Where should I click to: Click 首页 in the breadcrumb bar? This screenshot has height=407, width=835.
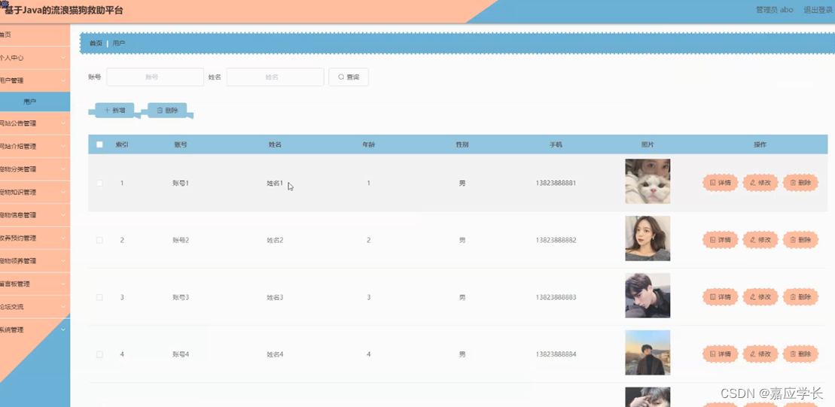tap(96, 43)
